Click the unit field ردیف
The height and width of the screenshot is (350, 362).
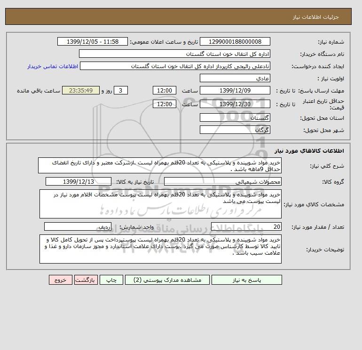pos(78,226)
